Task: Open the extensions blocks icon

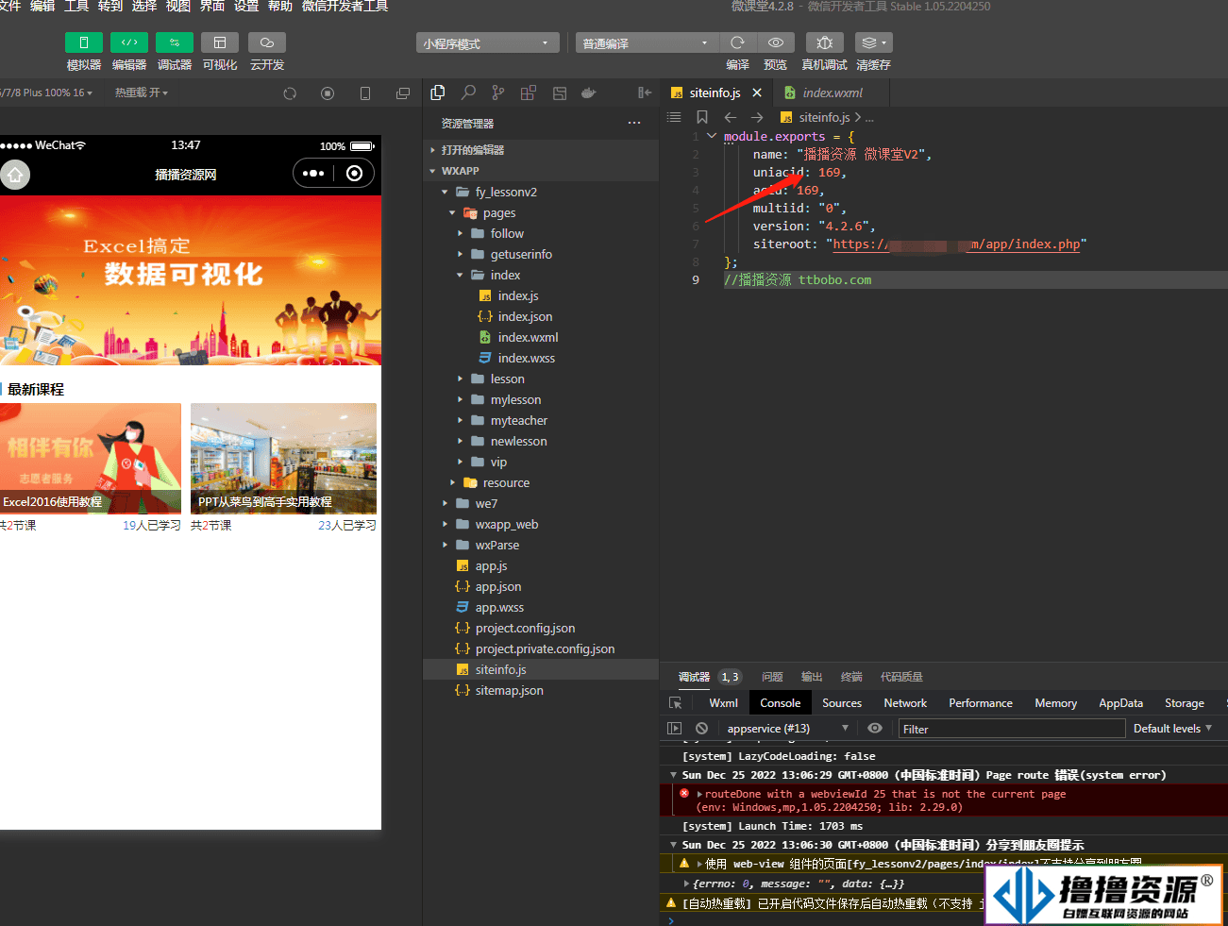Action: [529, 93]
